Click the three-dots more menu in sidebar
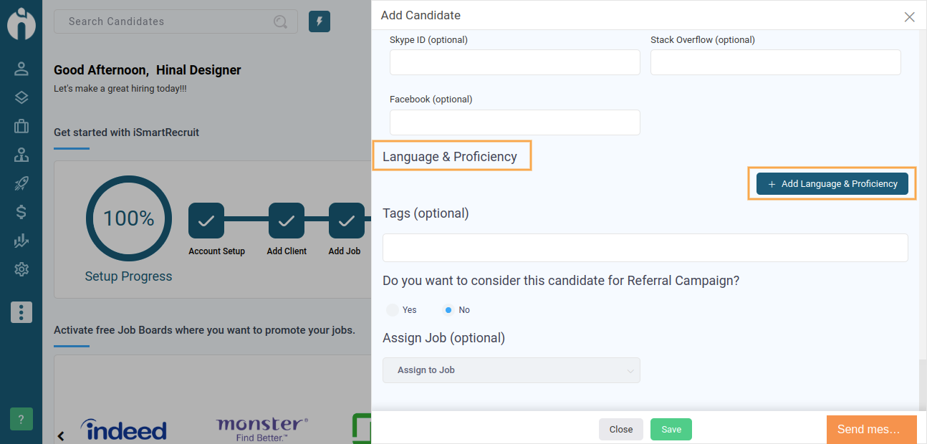927x444 pixels. 21,312
